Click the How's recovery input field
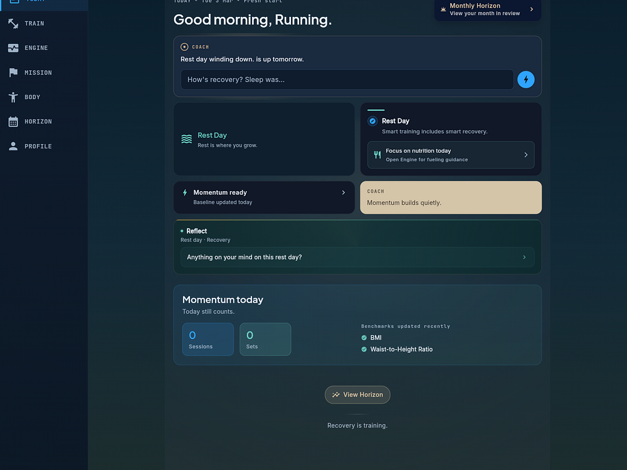The height and width of the screenshot is (470, 627). click(347, 80)
